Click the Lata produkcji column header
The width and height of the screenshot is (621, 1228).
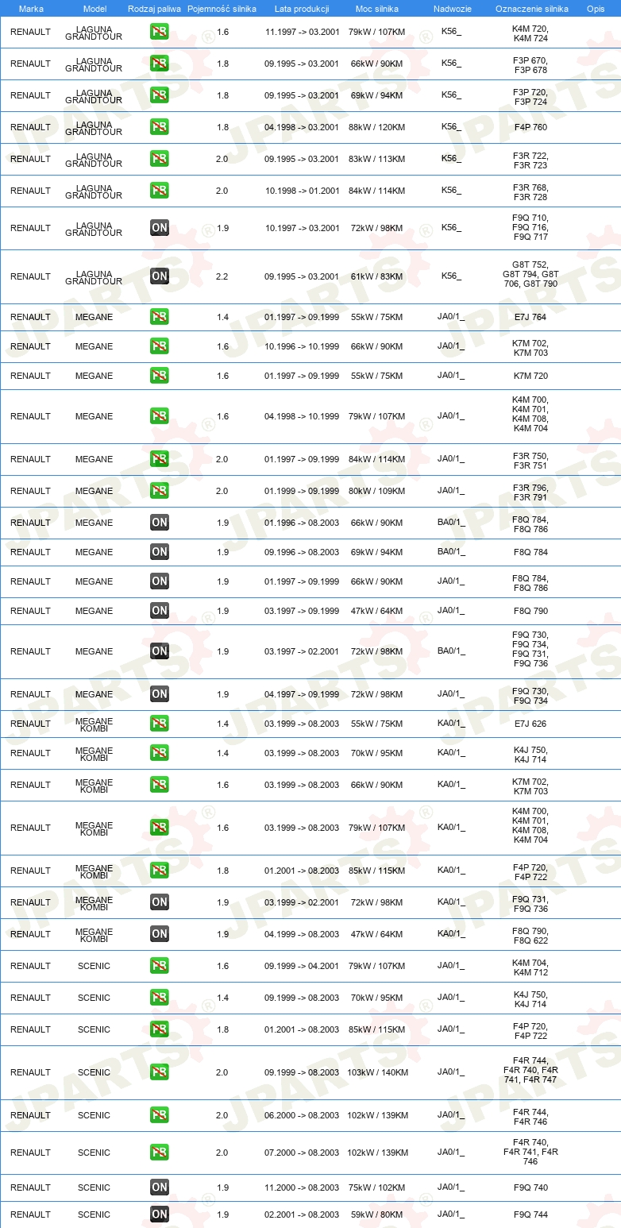click(x=302, y=8)
